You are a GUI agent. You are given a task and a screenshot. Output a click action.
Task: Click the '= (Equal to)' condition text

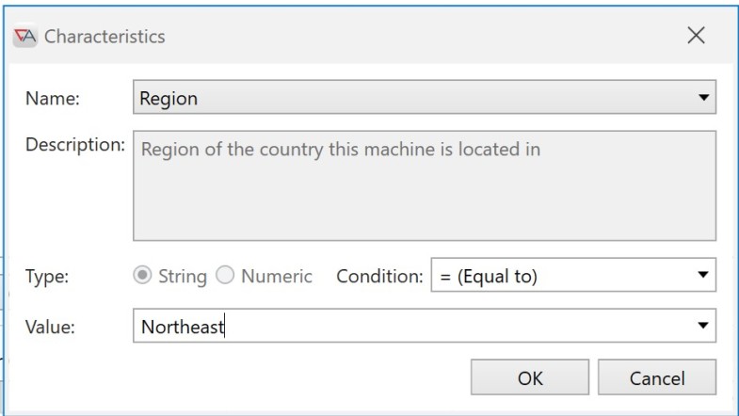(489, 276)
